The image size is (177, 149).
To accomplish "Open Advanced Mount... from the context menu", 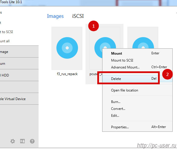I will click(x=125, y=67).
